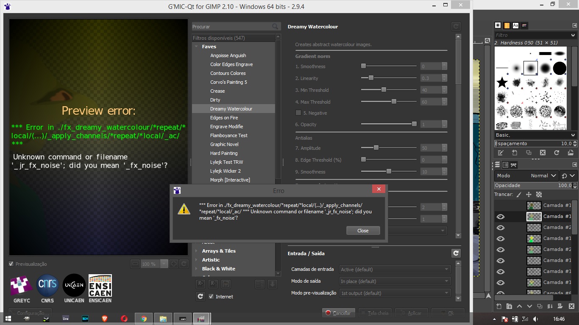The width and height of the screenshot is (579, 325).
Task: Hide the highlighted selected layer via eye icon
Action: click(x=501, y=216)
